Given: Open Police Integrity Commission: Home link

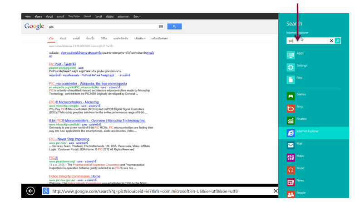Looking at the screenshot, I should click(74, 176).
